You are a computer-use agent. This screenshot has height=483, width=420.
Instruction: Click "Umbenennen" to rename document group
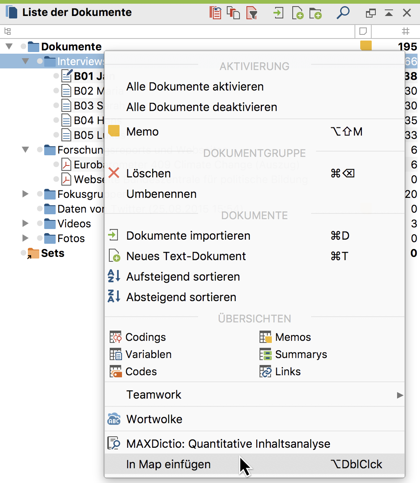click(161, 194)
